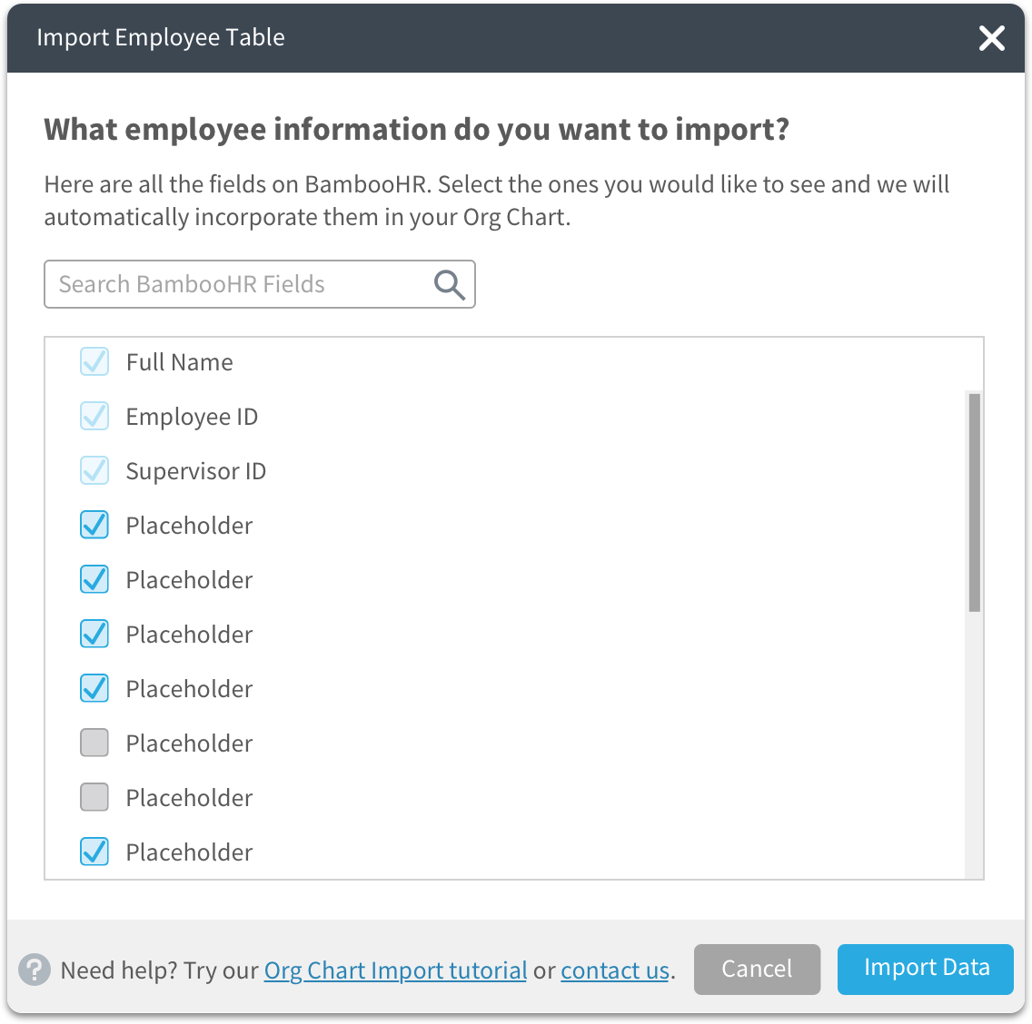
Task: Uncheck the third checked Placeholder checkbox
Action: coord(94,634)
